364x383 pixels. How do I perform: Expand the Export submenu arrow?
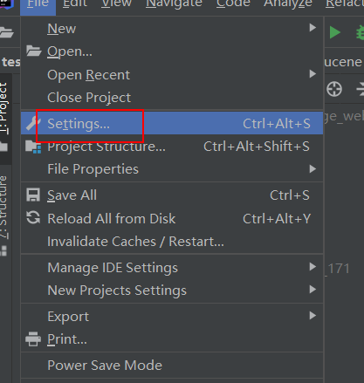pos(312,316)
